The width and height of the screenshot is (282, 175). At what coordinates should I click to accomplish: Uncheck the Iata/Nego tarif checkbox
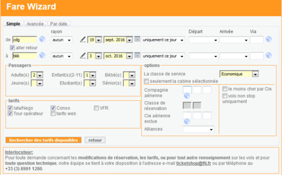pos(10,108)
